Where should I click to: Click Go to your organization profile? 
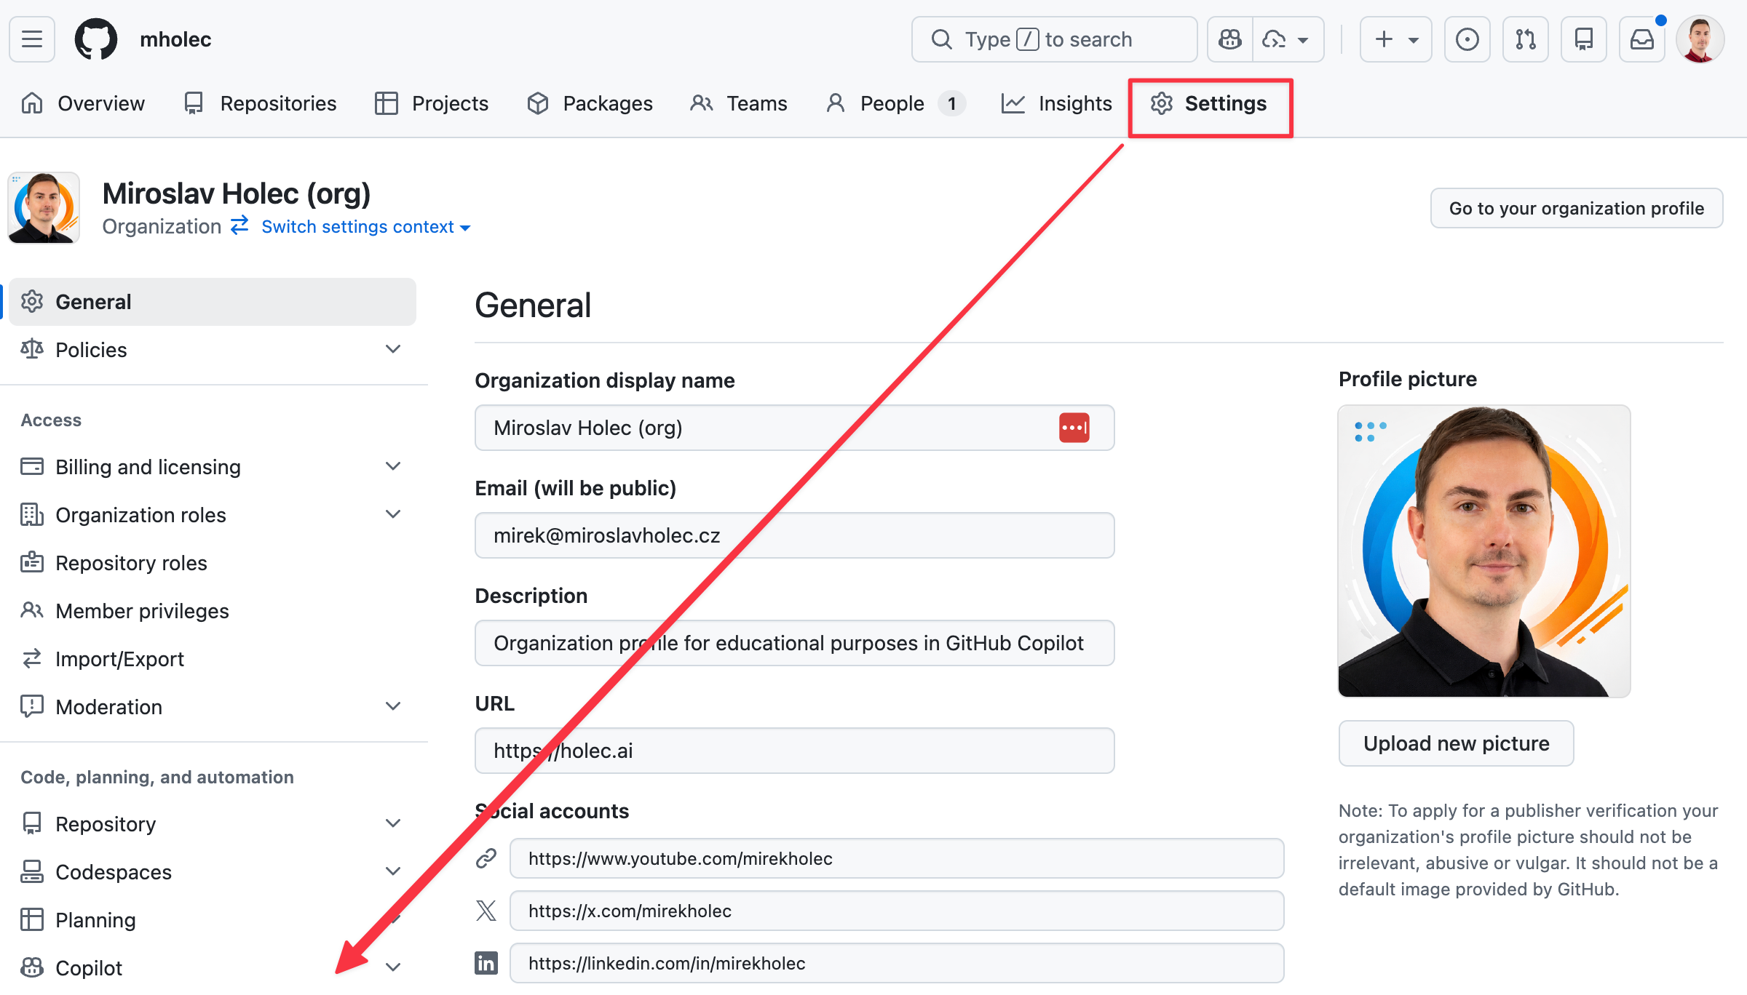1576,209
